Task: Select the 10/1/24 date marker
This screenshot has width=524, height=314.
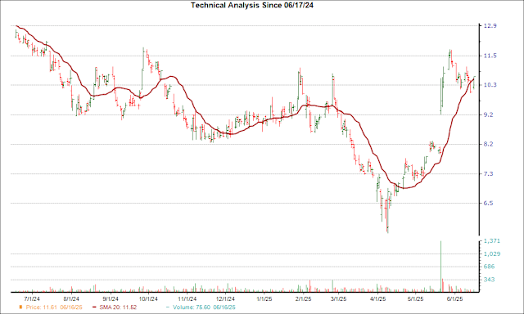Action: click(x=148, y=299)
